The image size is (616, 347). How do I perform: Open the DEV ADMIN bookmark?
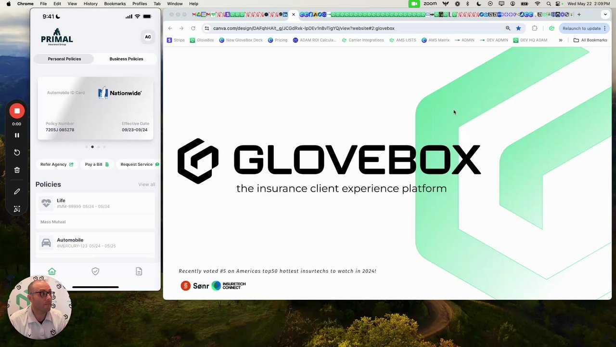click(x=494, y=40)
